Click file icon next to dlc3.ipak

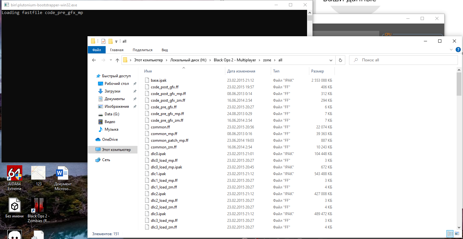[x=147, y=214]
